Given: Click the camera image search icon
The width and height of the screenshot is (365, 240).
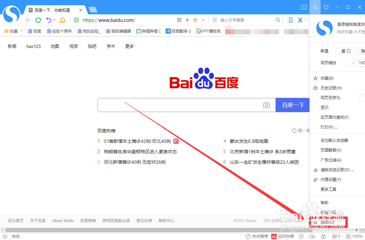Looking at the screenshot, I should click(x=266, y=105).
